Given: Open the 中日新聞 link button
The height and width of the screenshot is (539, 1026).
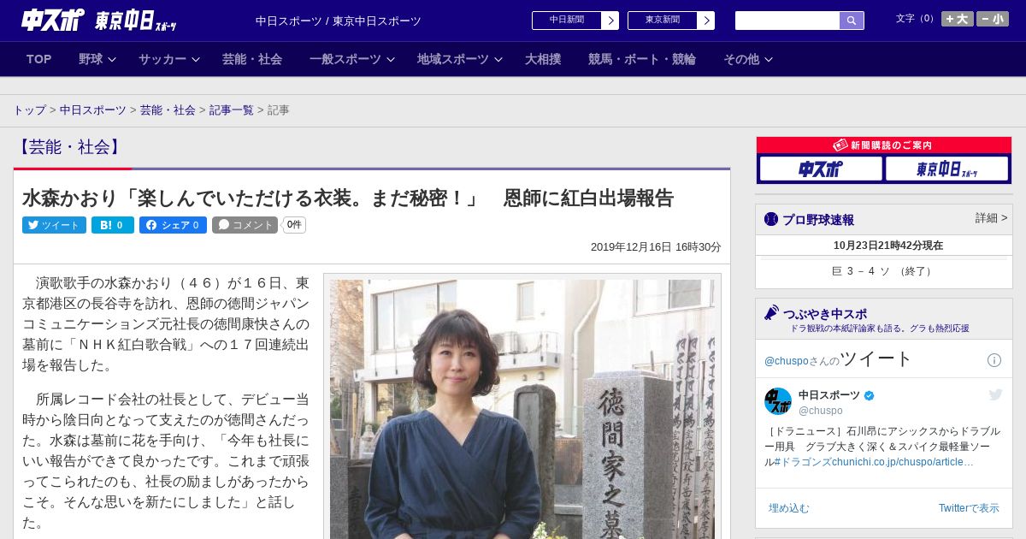Looking at the screenshot, I should pos(567,21).
